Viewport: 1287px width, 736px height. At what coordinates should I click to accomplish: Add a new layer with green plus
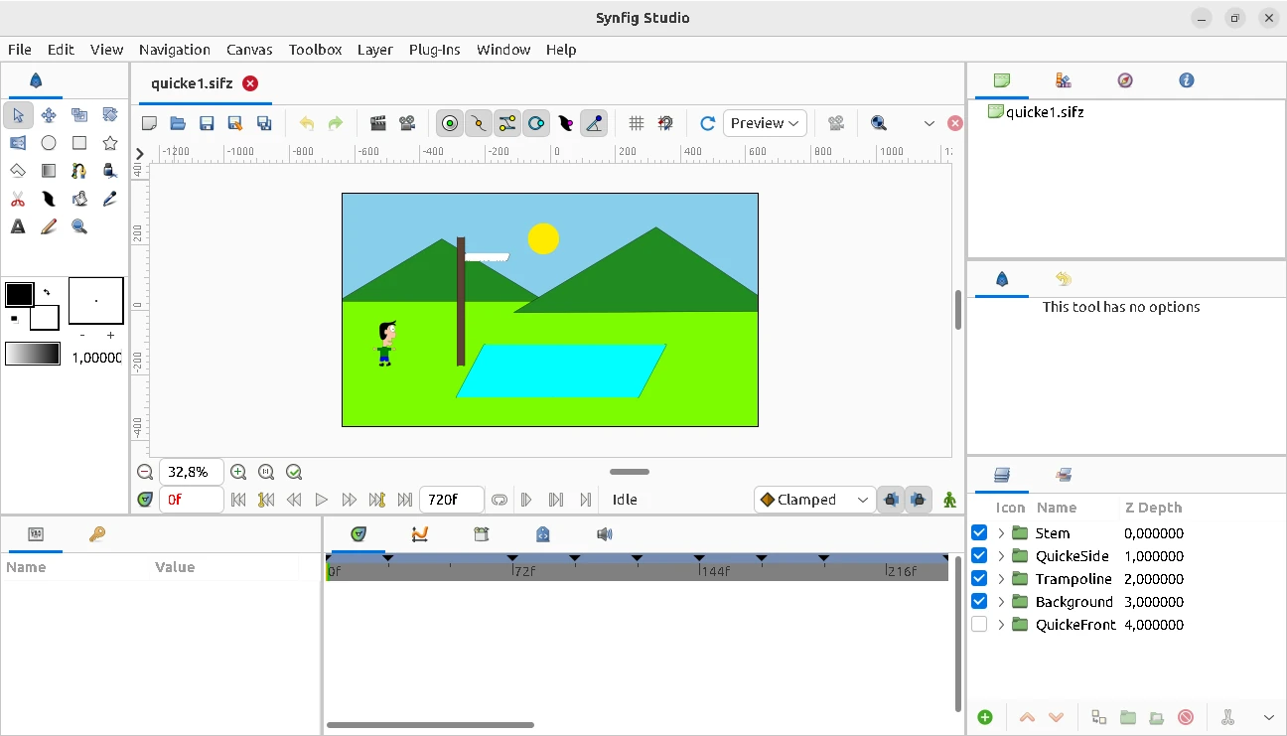pyautogui.click(x=985, y=717)
